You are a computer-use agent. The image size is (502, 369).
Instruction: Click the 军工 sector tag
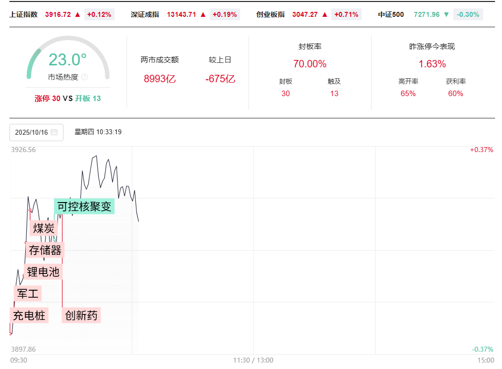tap(28, 293)
